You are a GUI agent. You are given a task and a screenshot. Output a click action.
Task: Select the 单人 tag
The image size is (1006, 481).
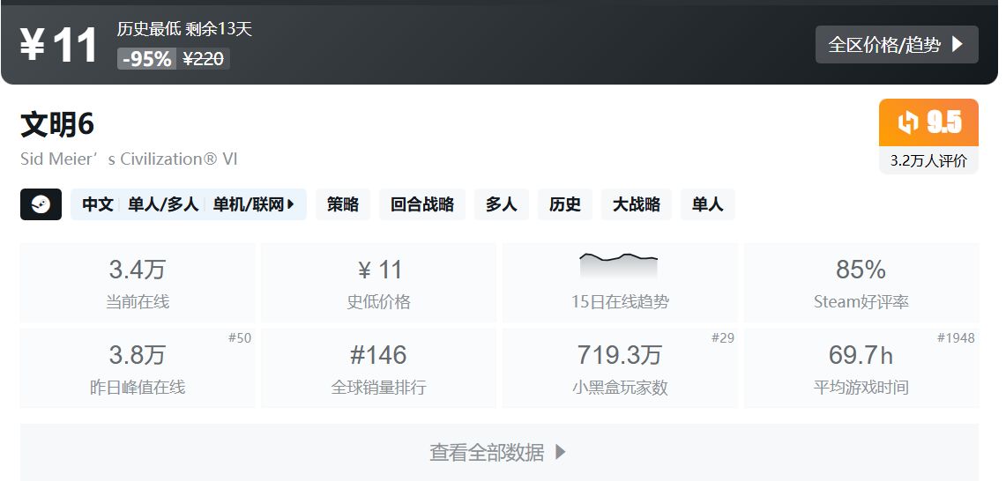708,204
